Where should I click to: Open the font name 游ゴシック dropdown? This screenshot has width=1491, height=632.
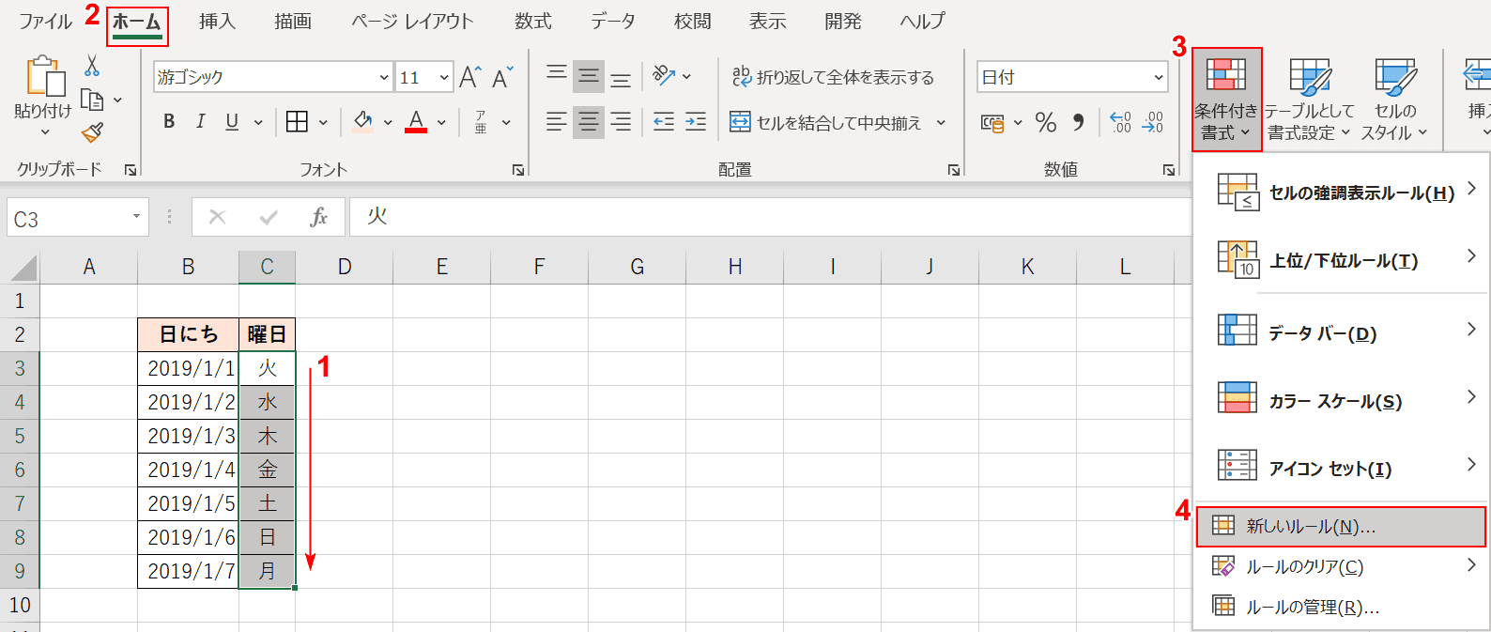pyautogui.click(x=384, y=77)
